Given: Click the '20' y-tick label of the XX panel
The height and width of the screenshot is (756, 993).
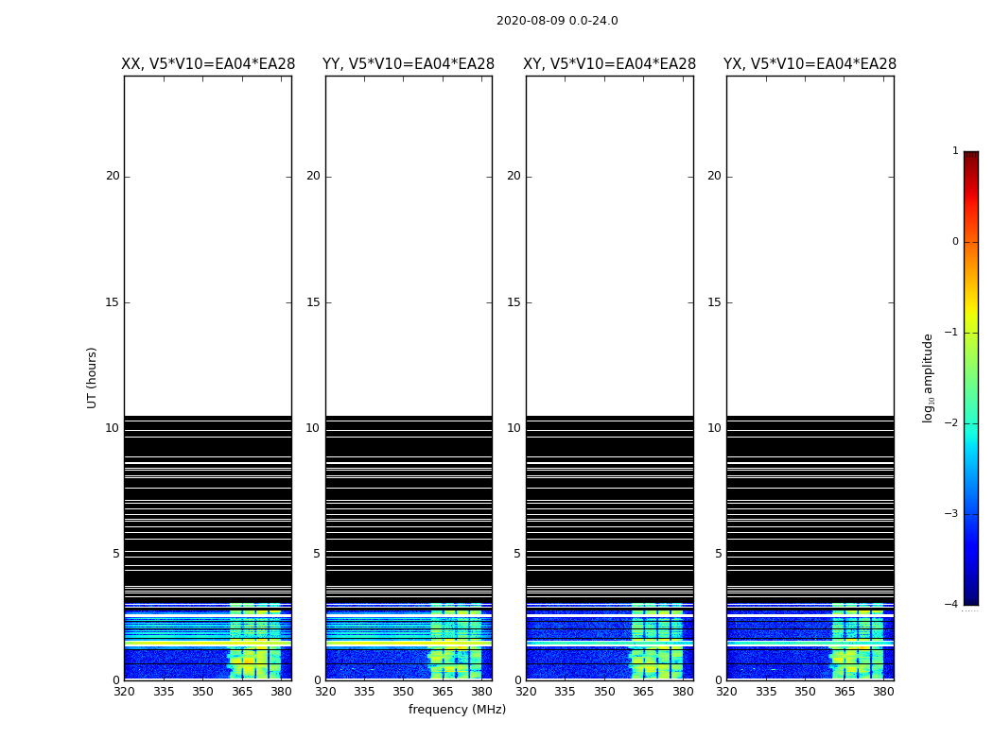Looking at the screenshot, I should tap(113, 176).
